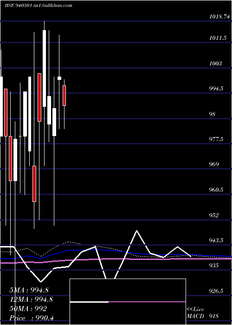Viewport: 232px width, 325px height.
Task: Click the 935 price level label
Action: tap(214, 266)
